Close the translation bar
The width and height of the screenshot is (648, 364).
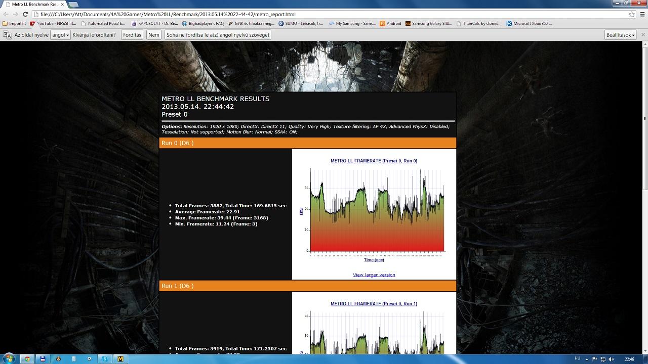coord(642,35)
